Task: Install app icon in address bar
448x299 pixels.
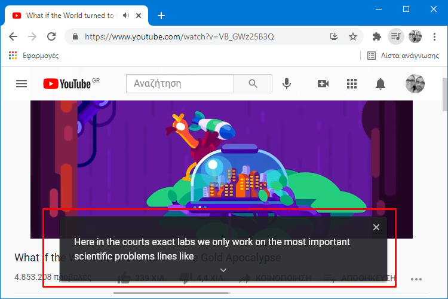Action: 334,36
